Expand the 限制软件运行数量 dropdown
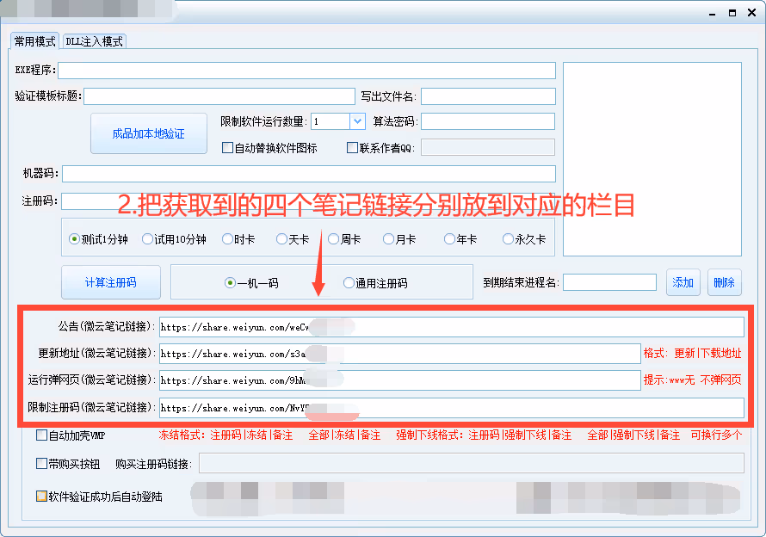766x537 pixels. (358, 121)
